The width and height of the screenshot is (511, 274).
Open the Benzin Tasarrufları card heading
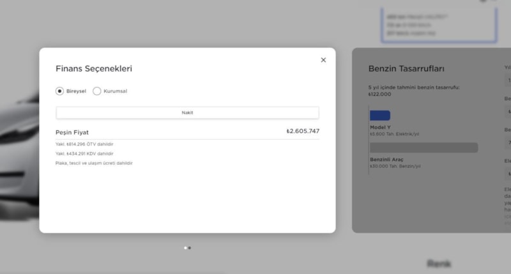406,68
